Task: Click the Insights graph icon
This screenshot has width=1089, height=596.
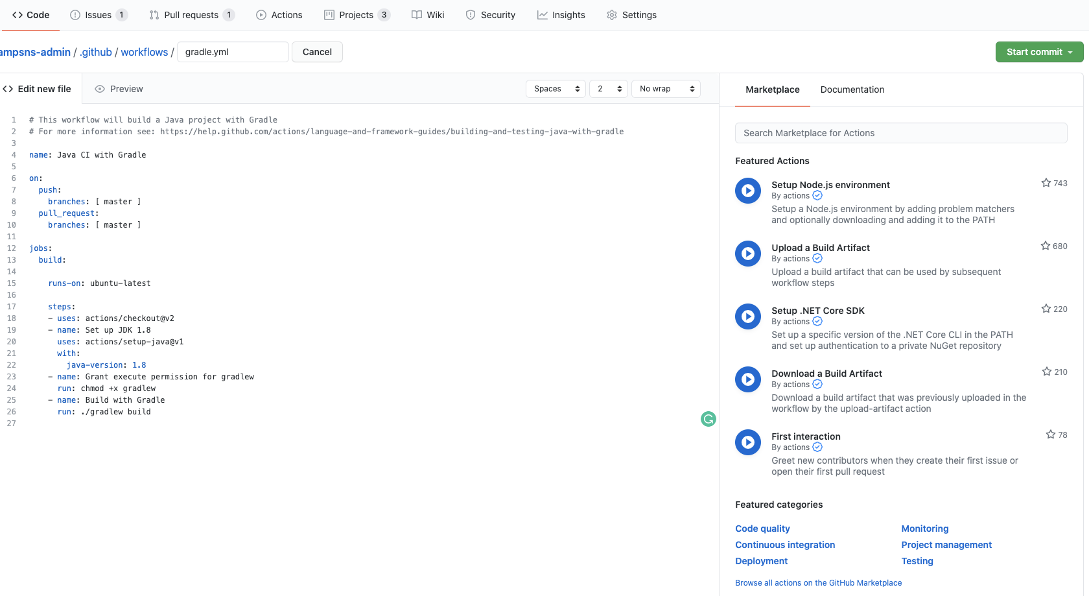Action: 543,15
